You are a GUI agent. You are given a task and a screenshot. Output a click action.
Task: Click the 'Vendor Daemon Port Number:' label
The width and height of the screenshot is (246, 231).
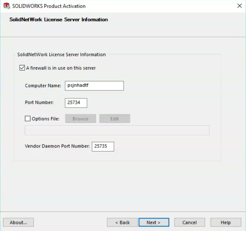coord(57,146)
